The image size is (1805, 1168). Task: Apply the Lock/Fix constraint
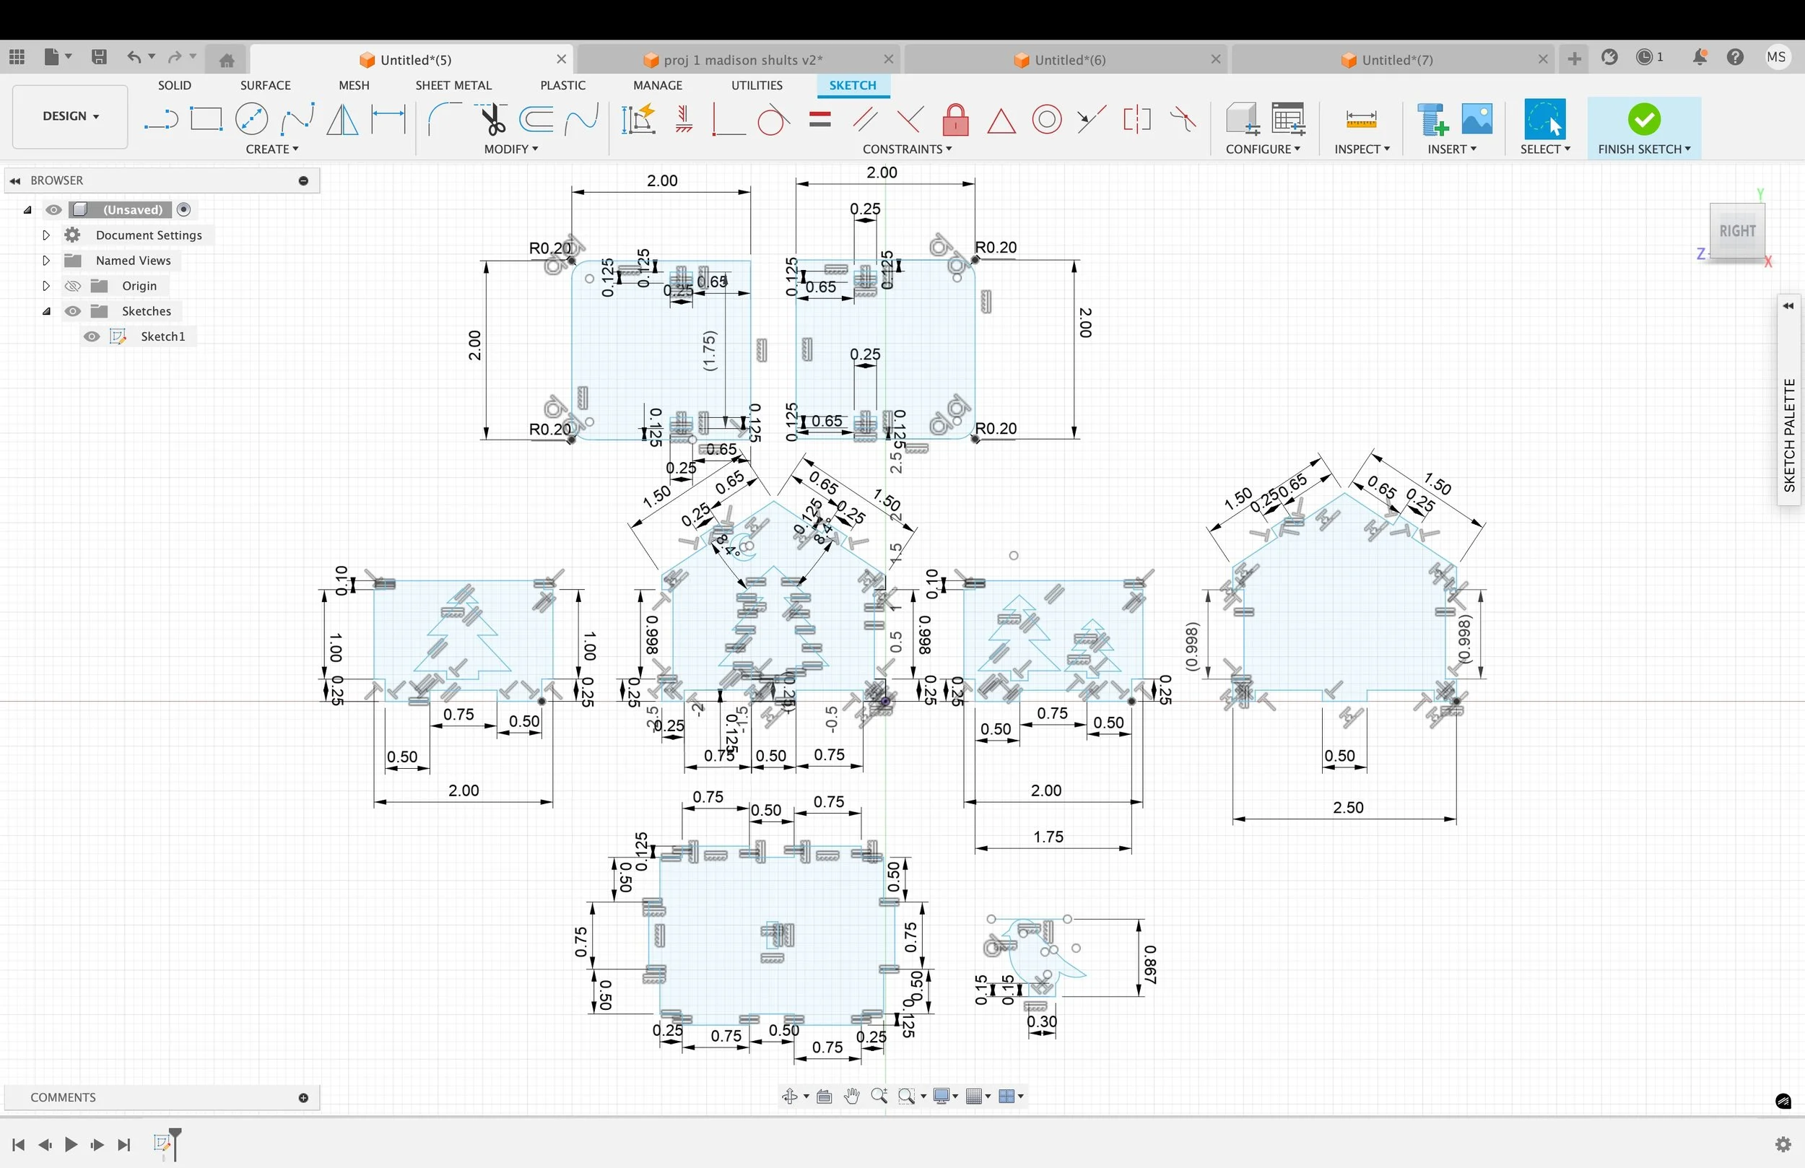[x=954, y=120]
